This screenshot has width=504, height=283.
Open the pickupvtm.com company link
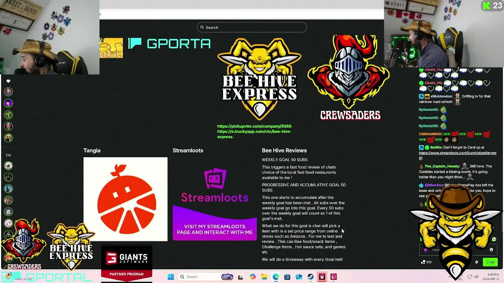pos(254,126)
